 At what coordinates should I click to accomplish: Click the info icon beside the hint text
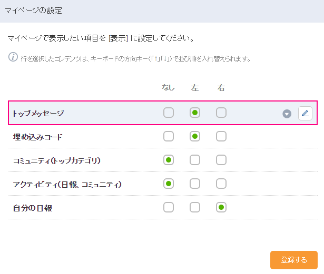point(13,57)
